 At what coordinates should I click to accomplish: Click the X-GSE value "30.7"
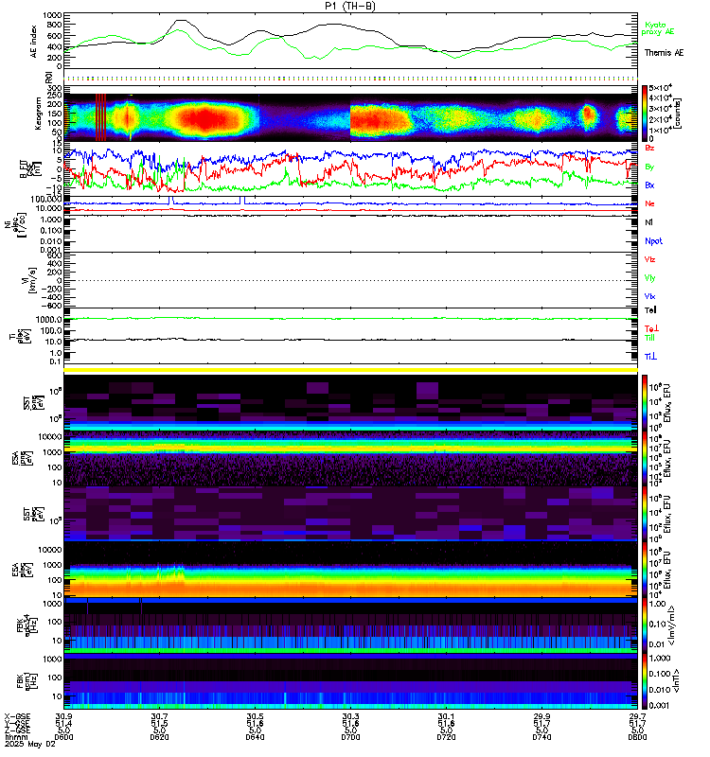tap(159, 716)
